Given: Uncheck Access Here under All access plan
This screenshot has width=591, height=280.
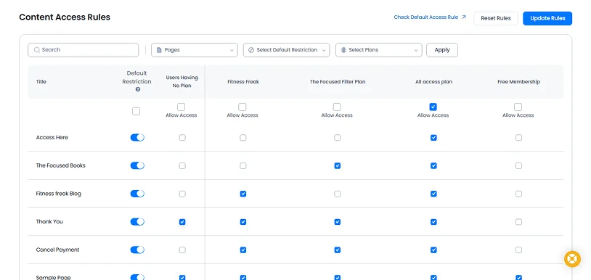Looking at the screenshot, I should pyautogui.click(x=433, y=138).
